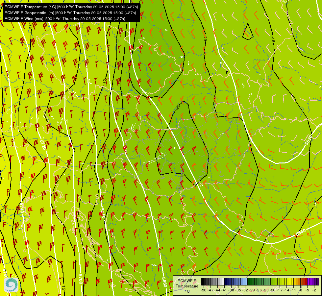
Task: Click the legend title ECMWF-E Temperature °C
Action: tap(187, 286)
